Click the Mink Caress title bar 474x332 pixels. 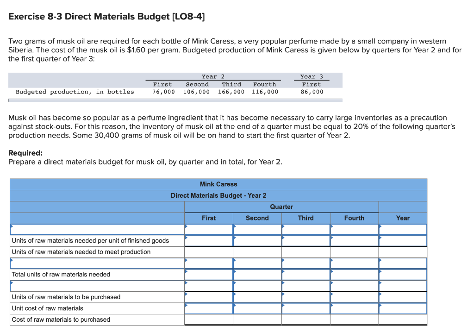(x=218, y=184)
